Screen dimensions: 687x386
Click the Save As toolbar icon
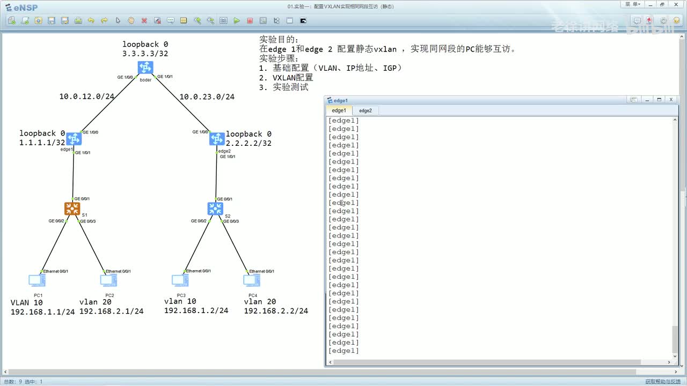click(64, 21)
